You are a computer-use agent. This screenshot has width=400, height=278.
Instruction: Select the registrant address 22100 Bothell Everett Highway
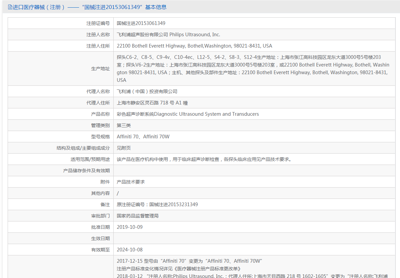pyautogui.click(x=194, y=46)
